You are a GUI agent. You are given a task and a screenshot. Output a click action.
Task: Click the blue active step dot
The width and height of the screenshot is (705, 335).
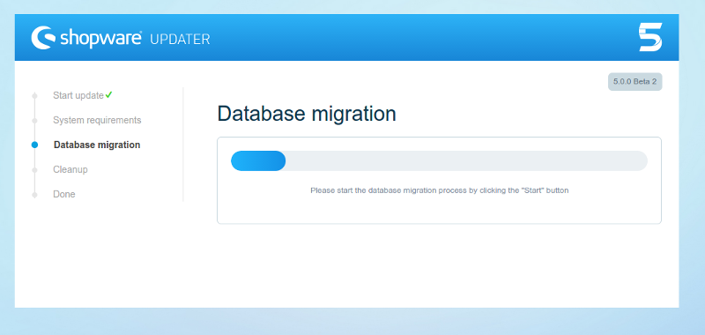pyautogui.click(x=34, y=145)
